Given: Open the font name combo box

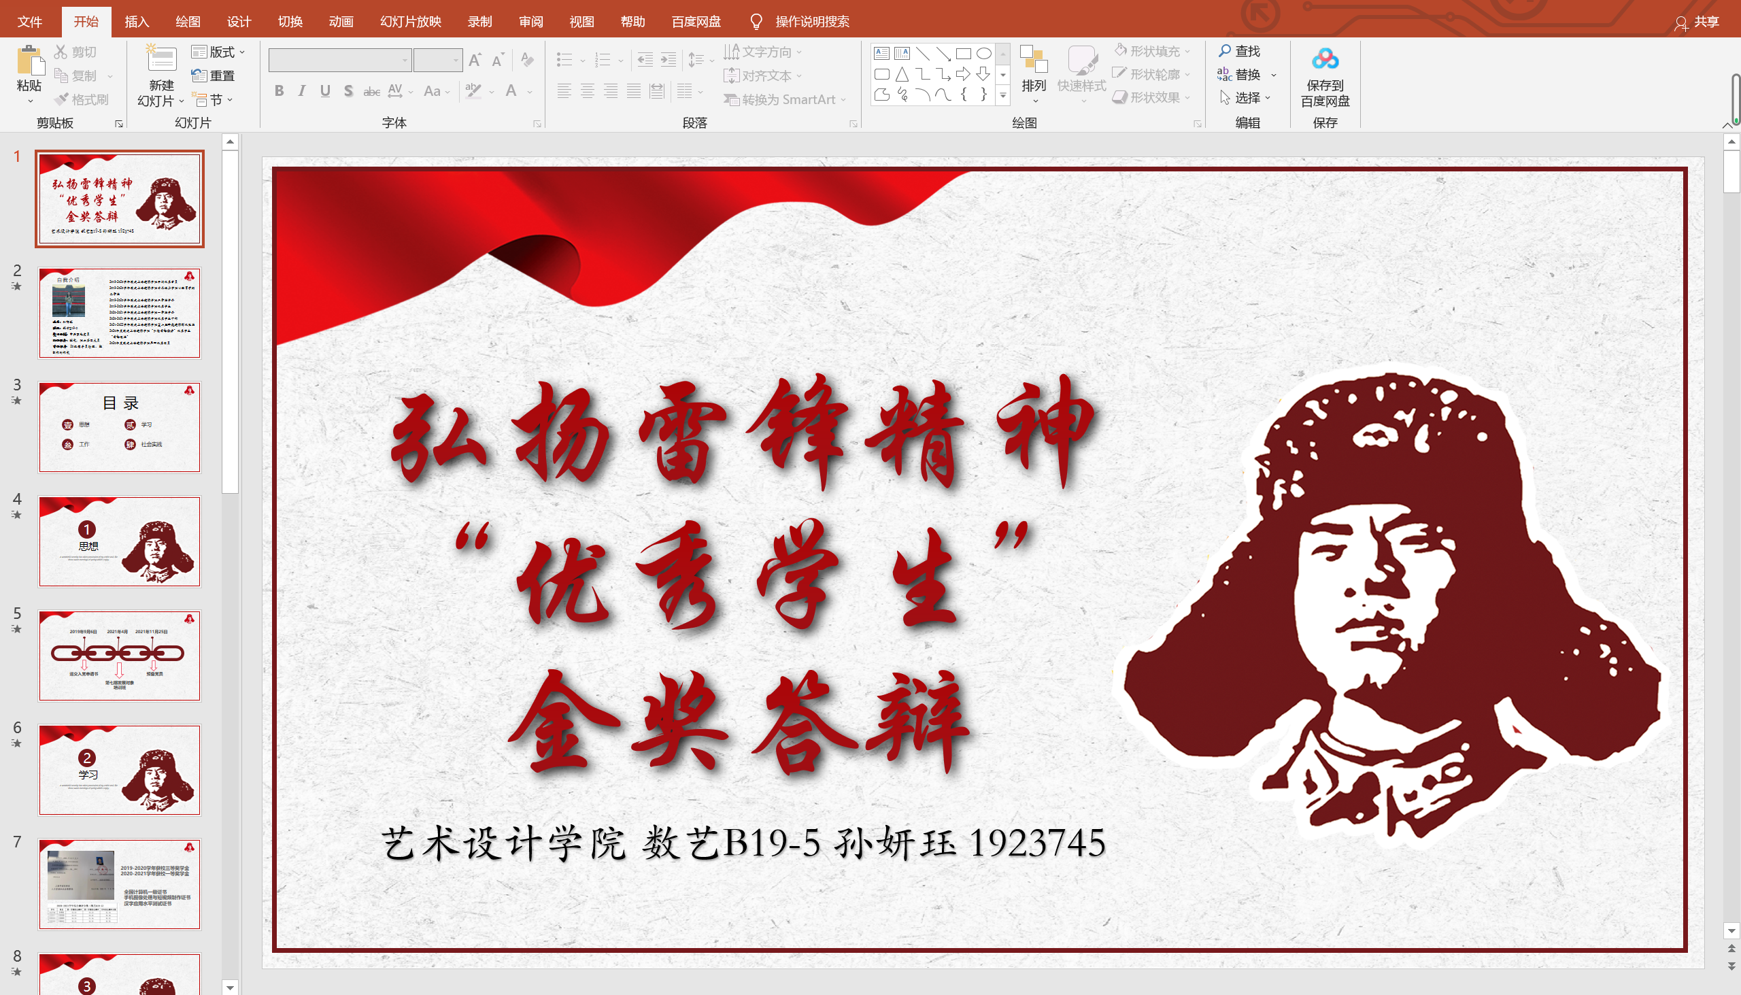Looking at the screenshot, I should pyautogui.click(x=340, y=60).
